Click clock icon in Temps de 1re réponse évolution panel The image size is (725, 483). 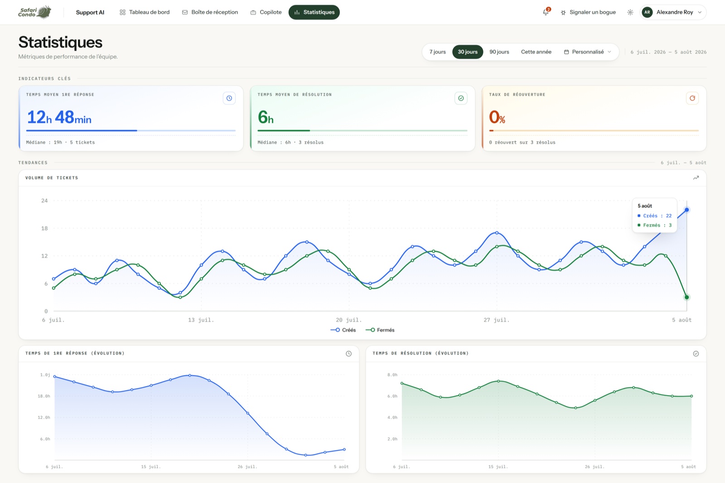tap(348, 353)
